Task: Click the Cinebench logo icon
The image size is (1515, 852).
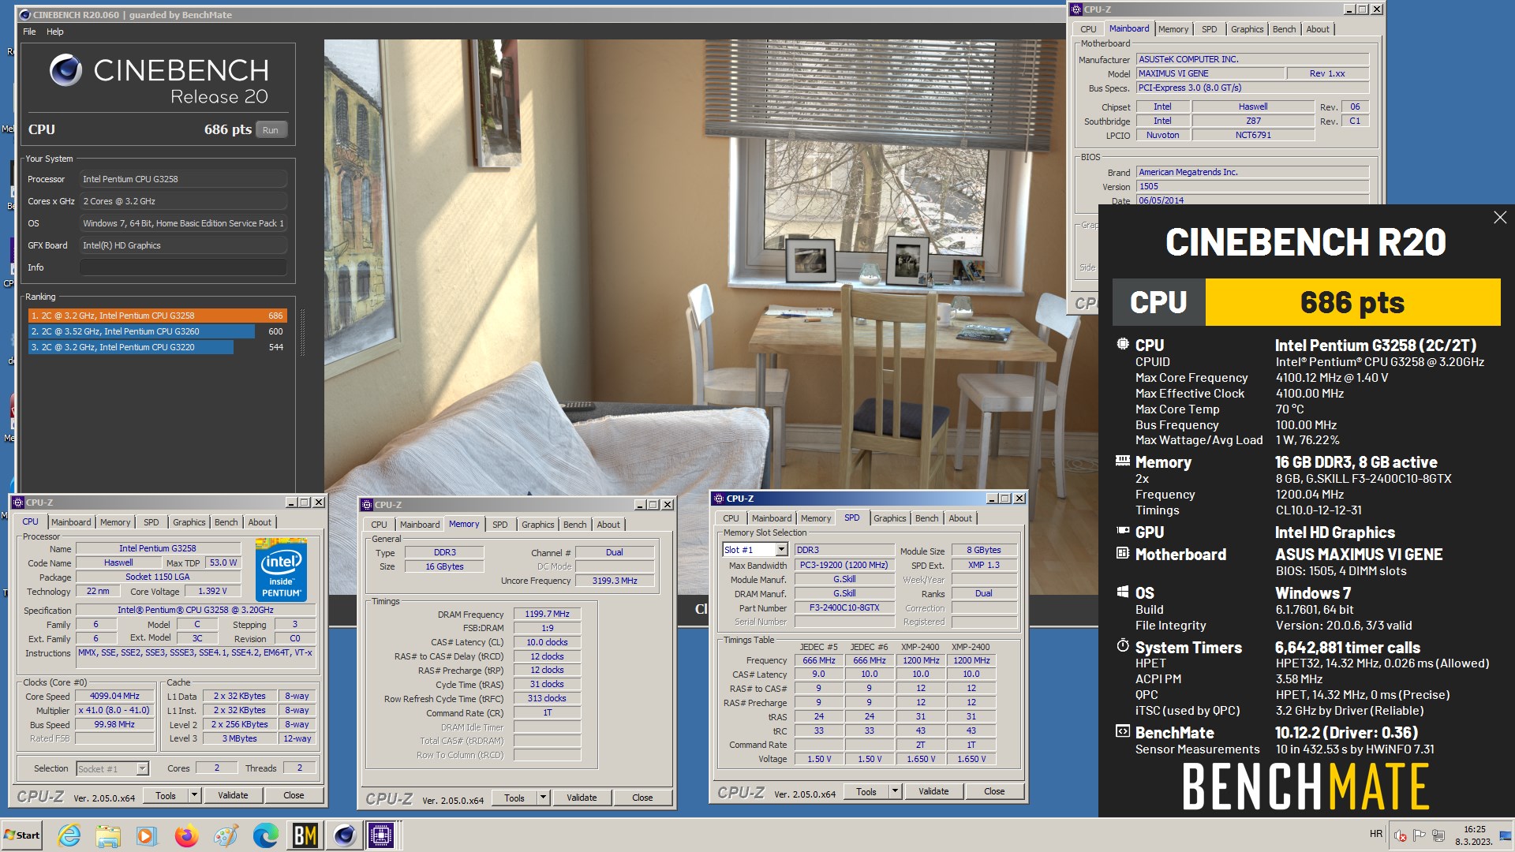Action: (x=65, y=71)
